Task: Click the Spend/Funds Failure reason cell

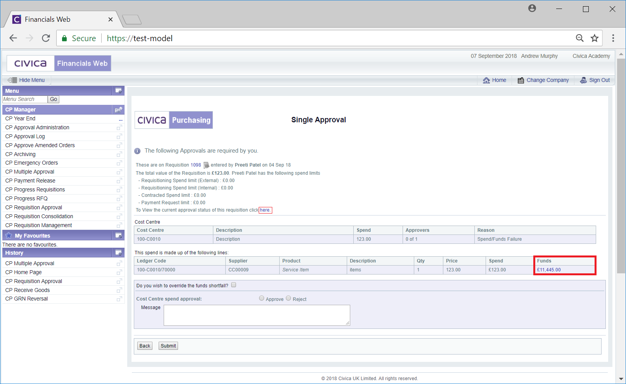Action: click(535, 239)
